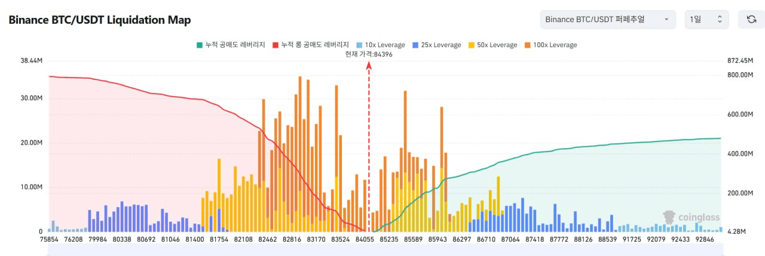Toggle the 25x Leverage legend entry
Viewport: 765px width, 256px height.
(x=436, y=45)
